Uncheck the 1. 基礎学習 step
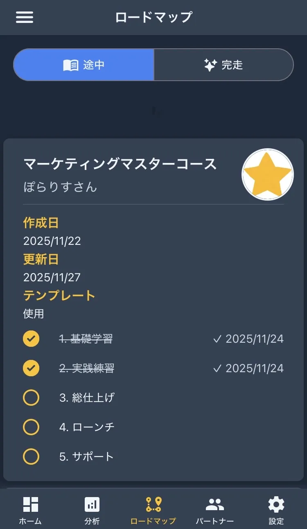This screenshot has height=529, width=307. point(31,339)
